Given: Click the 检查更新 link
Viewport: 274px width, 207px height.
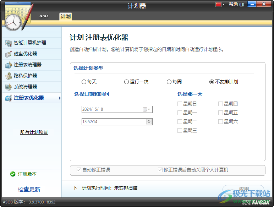Looking at the screenshot, I should pyautogui.click(x=29, y=190).
